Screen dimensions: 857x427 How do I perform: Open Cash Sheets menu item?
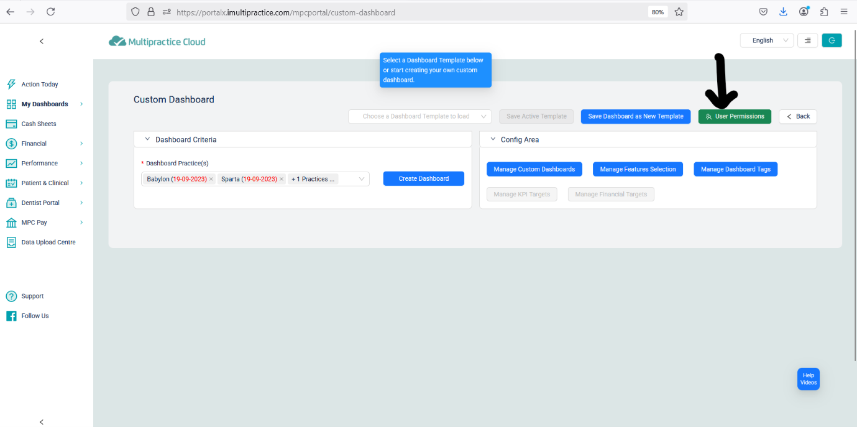pos(39,124)
